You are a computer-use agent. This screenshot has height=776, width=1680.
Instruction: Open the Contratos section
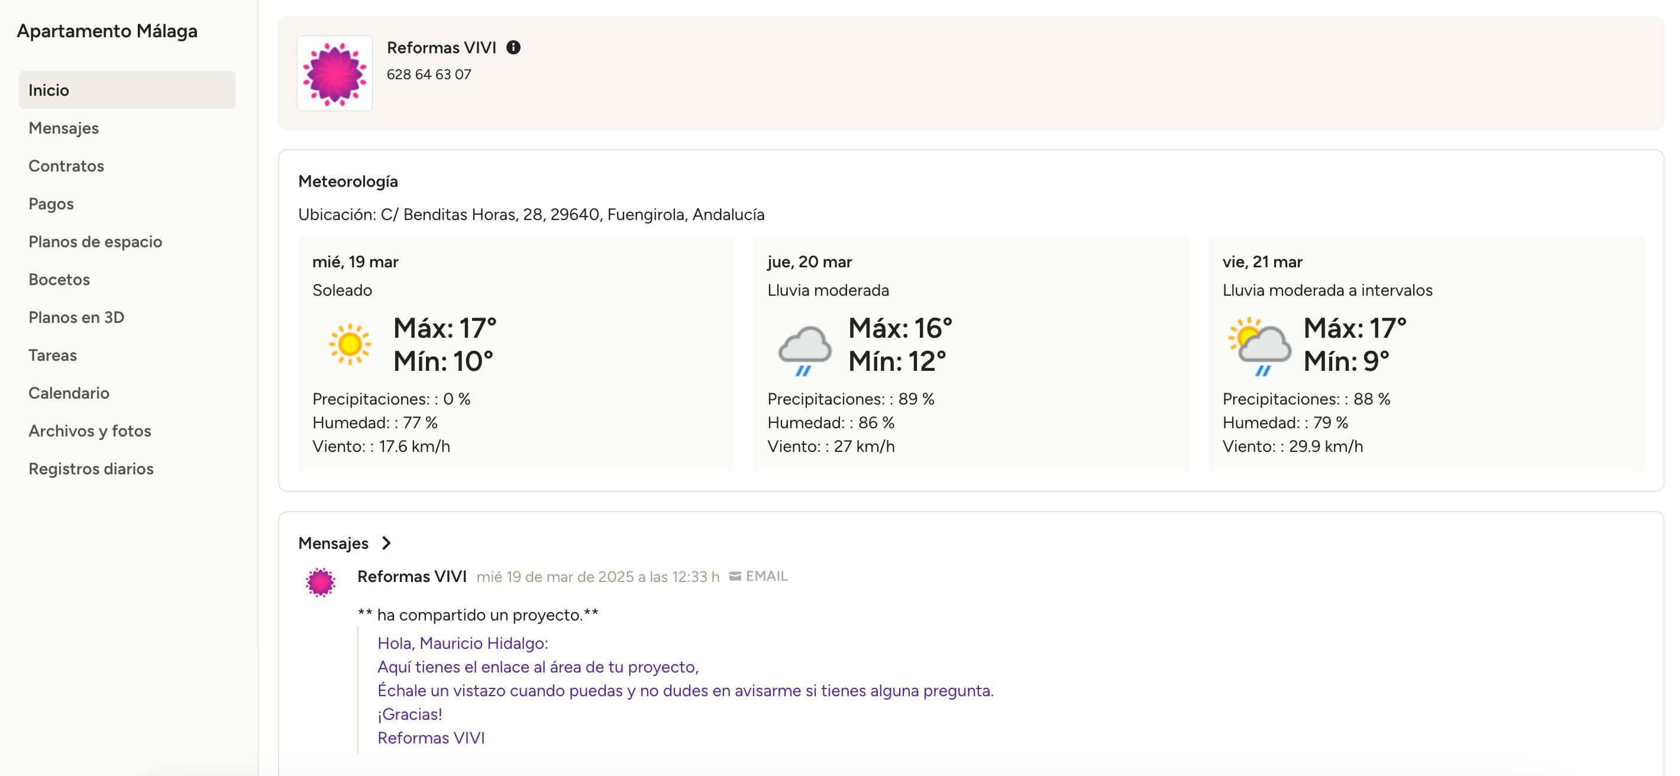[x=66, y=166]
